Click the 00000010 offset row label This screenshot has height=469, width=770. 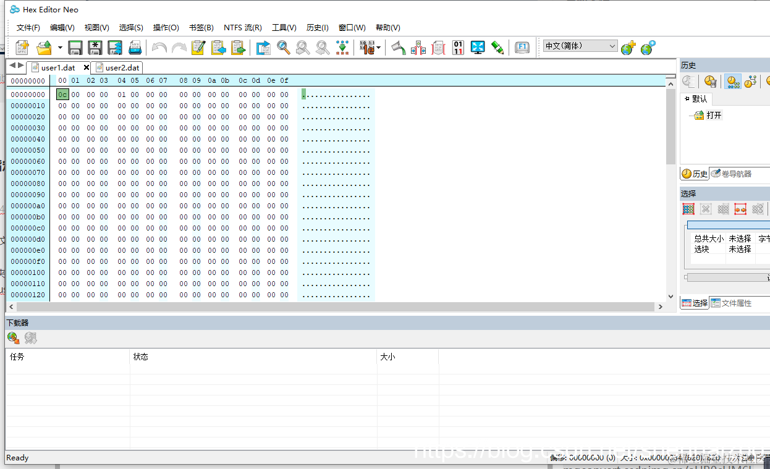[28, 106]
